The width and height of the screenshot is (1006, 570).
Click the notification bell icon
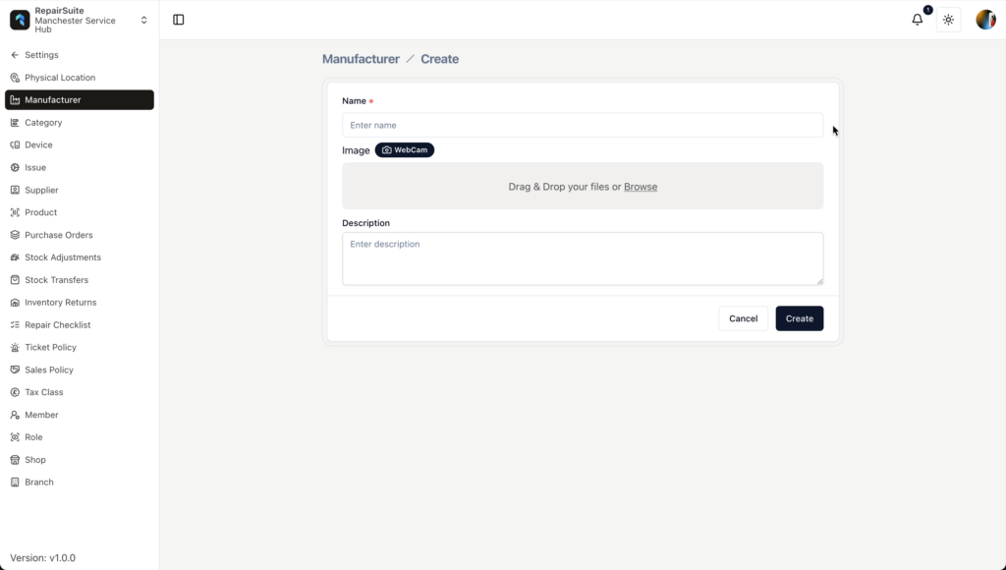917,20
